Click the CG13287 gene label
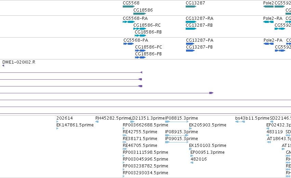291x178 pixels. point(195,3)
